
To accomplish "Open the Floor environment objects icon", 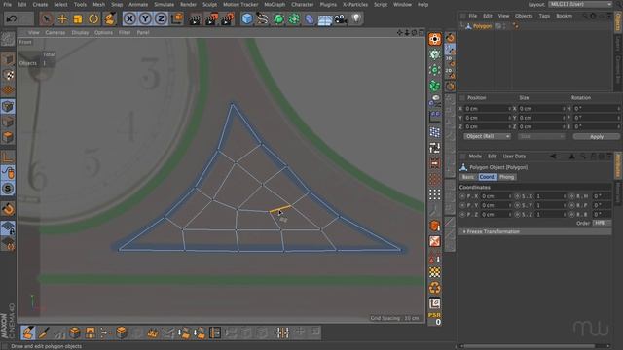I will (325, 19).
